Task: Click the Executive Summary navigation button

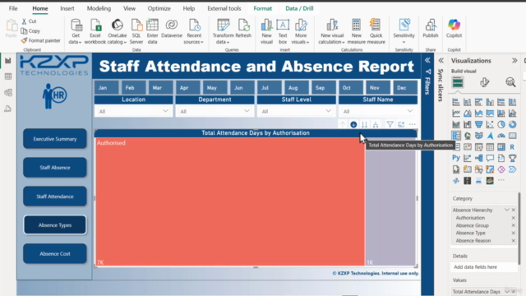Action: pos(55,139)
